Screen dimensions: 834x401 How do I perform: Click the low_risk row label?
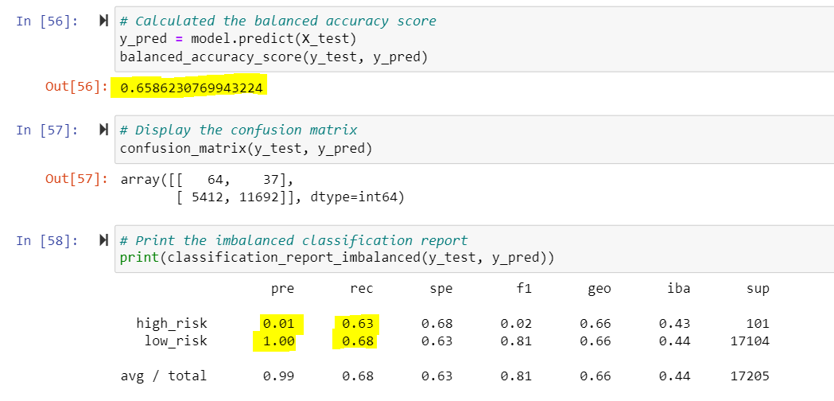pyautogui.click(x=176, y=341)
